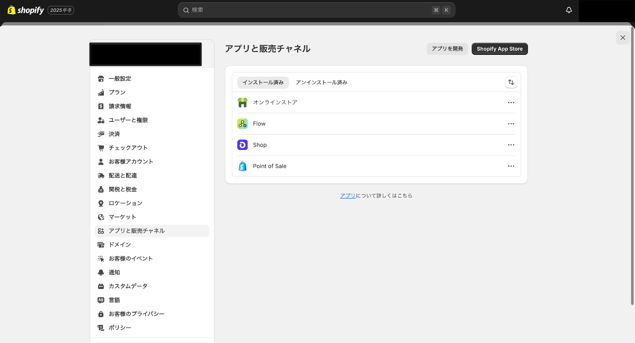Click the ロケーション pin icon

pos(101,203)
